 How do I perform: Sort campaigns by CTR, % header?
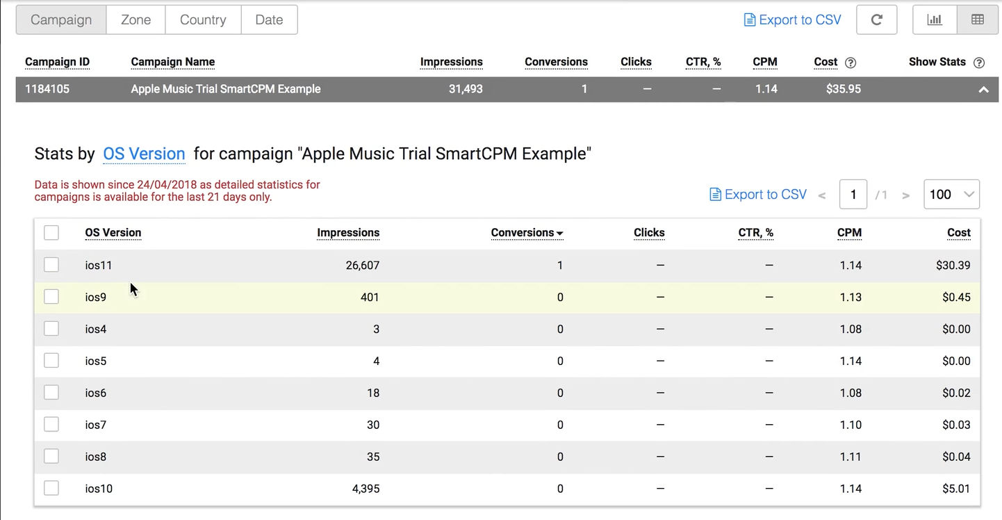tap(703, 62)
